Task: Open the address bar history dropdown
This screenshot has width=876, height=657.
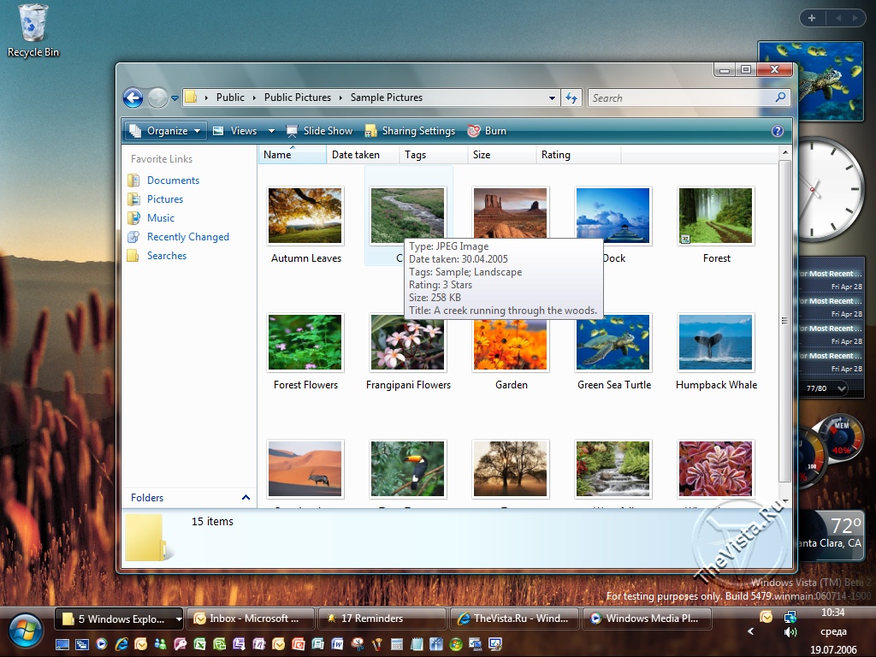Action: click(553, 98)
